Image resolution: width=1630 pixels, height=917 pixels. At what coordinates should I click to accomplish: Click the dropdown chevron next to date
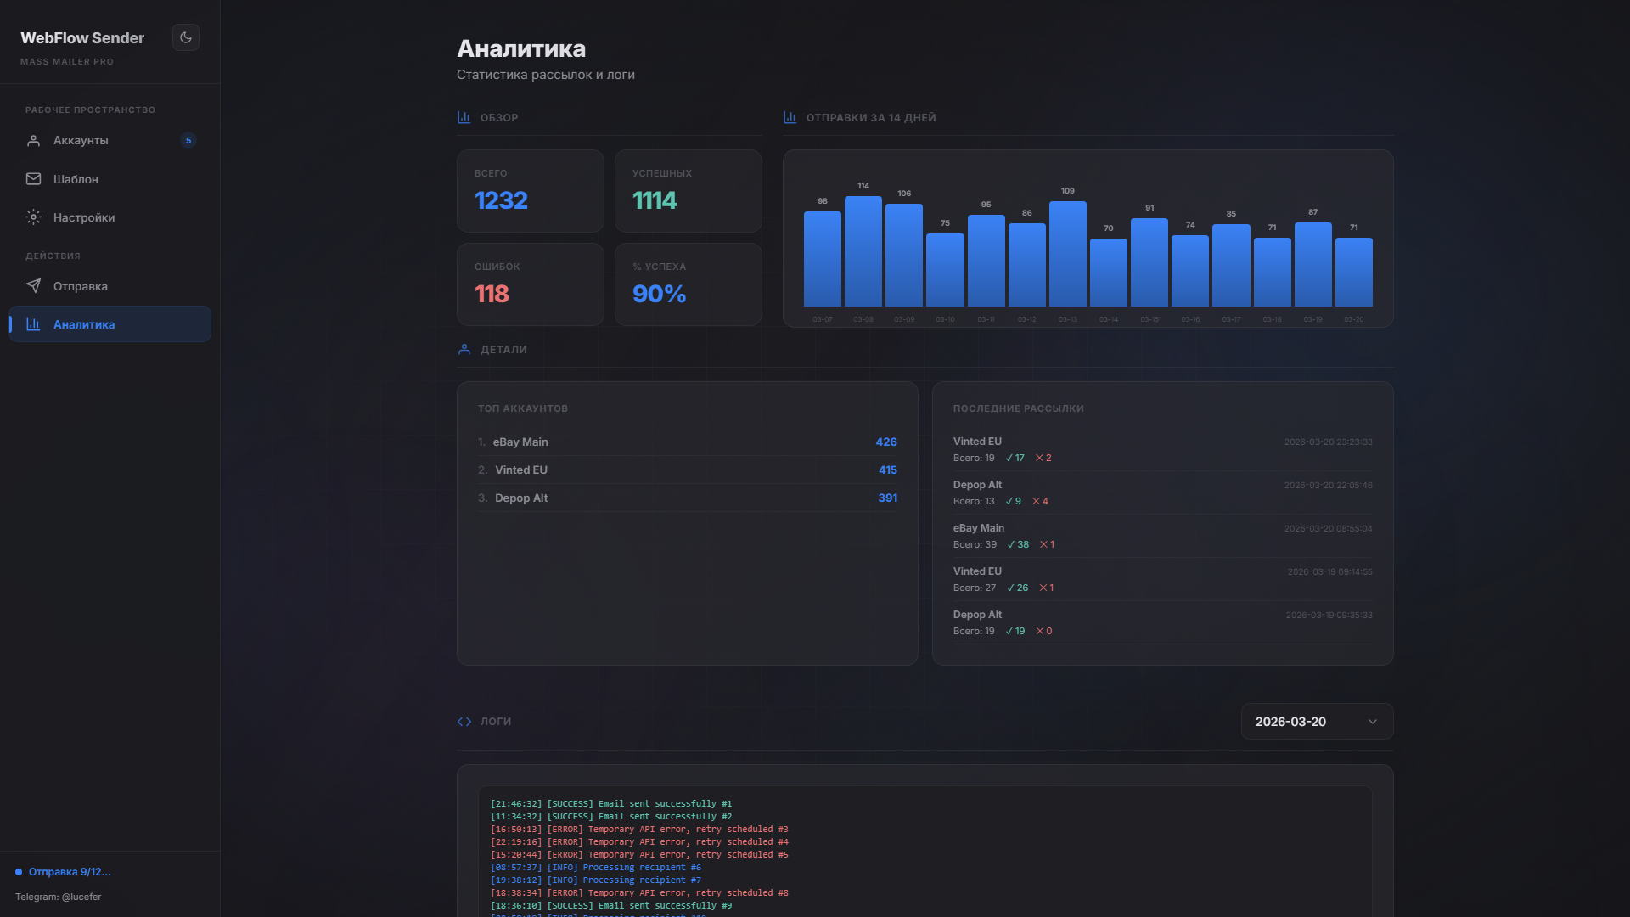point(1373,722)
